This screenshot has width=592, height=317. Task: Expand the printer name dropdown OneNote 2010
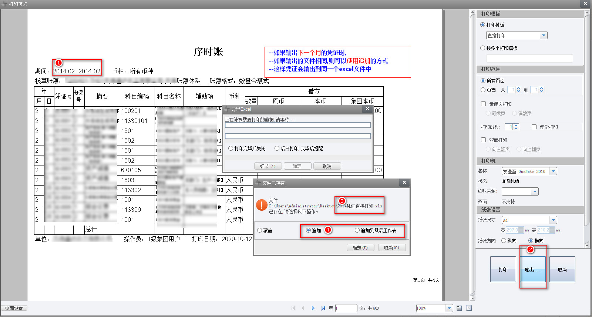(x=553, y=171)
